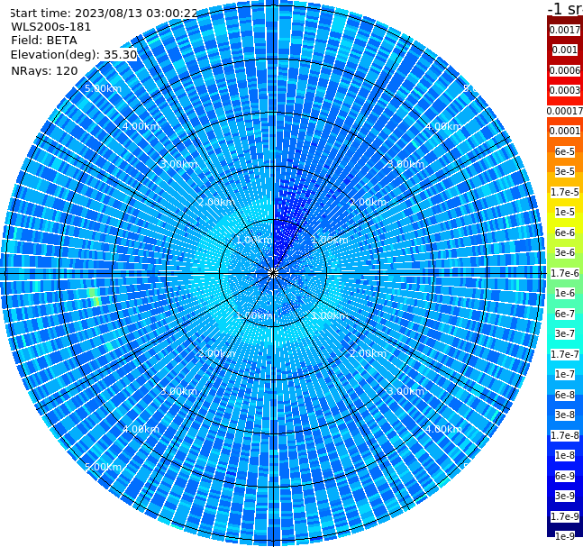
Task: Click the 6e-9 colorbar label
Action: point(565,476)
